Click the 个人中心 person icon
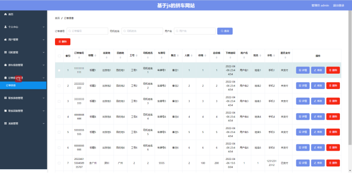The width and height of the screenshot is (352, 173). click(x=6, y=27)
